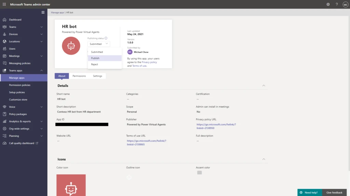The image size is (350, 196).
Task: Choose Publish in the status menu
Action: [x=105, y=58]
